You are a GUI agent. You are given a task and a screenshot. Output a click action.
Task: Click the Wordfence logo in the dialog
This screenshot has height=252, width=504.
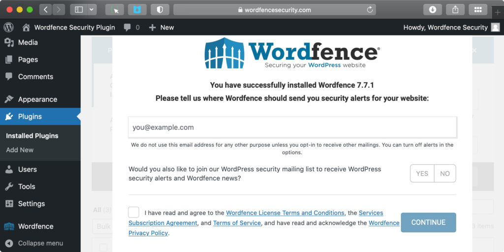tap(292, 53)
